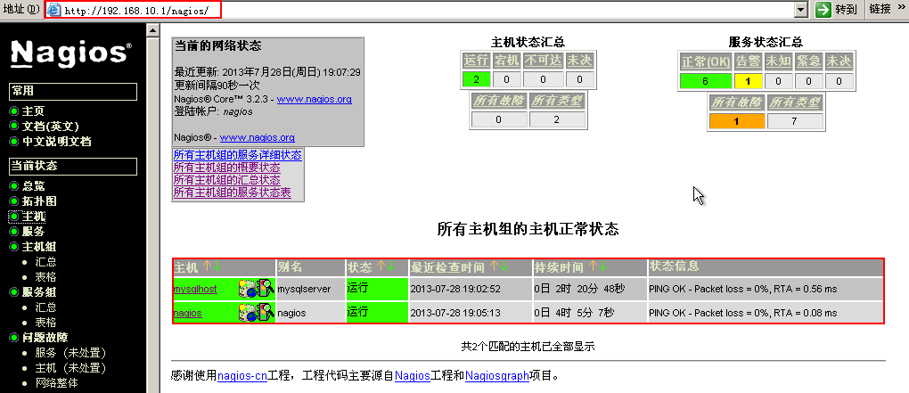Screen dimensions: 909x393
Task: Open 所有主机组的服务详细状态 link
Action: 238,155
